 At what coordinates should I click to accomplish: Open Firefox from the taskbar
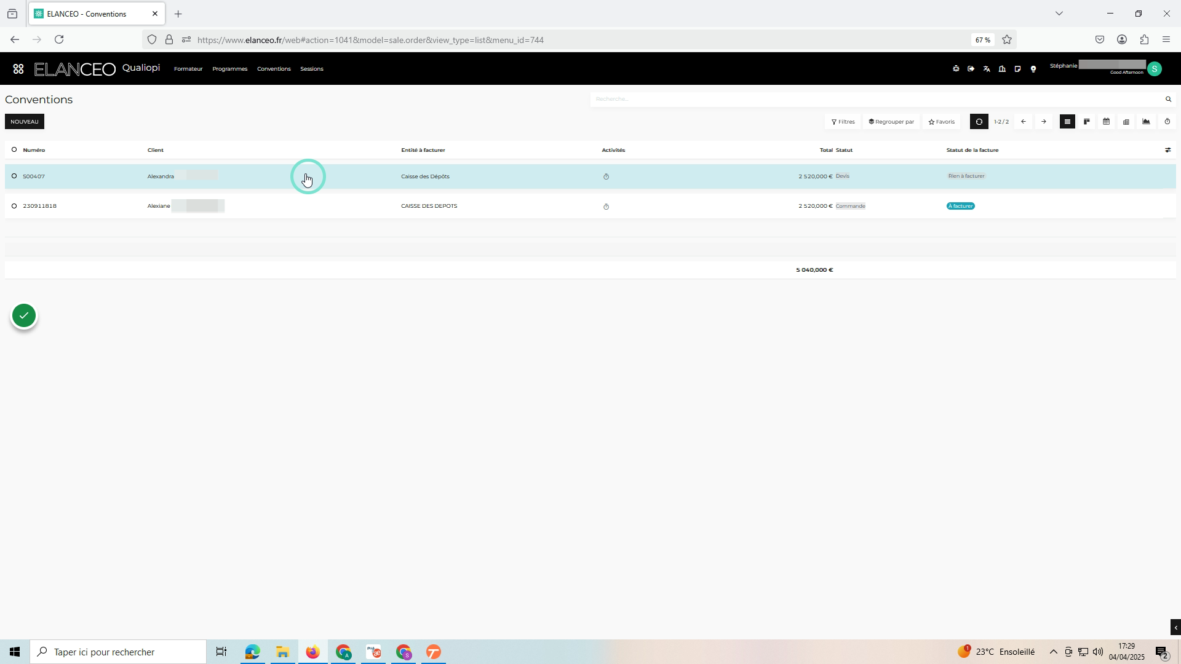point(313,652)
